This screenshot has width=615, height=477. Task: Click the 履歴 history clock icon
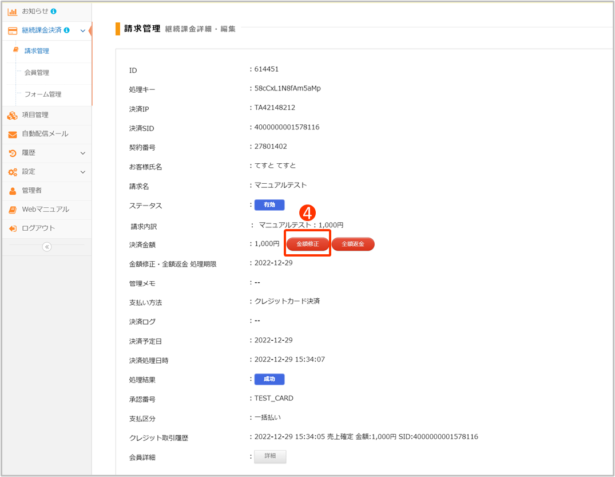12,153
